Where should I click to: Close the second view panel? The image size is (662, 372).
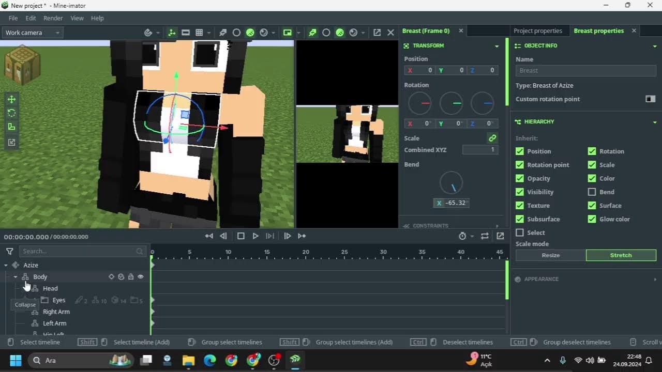coord(391,33)
